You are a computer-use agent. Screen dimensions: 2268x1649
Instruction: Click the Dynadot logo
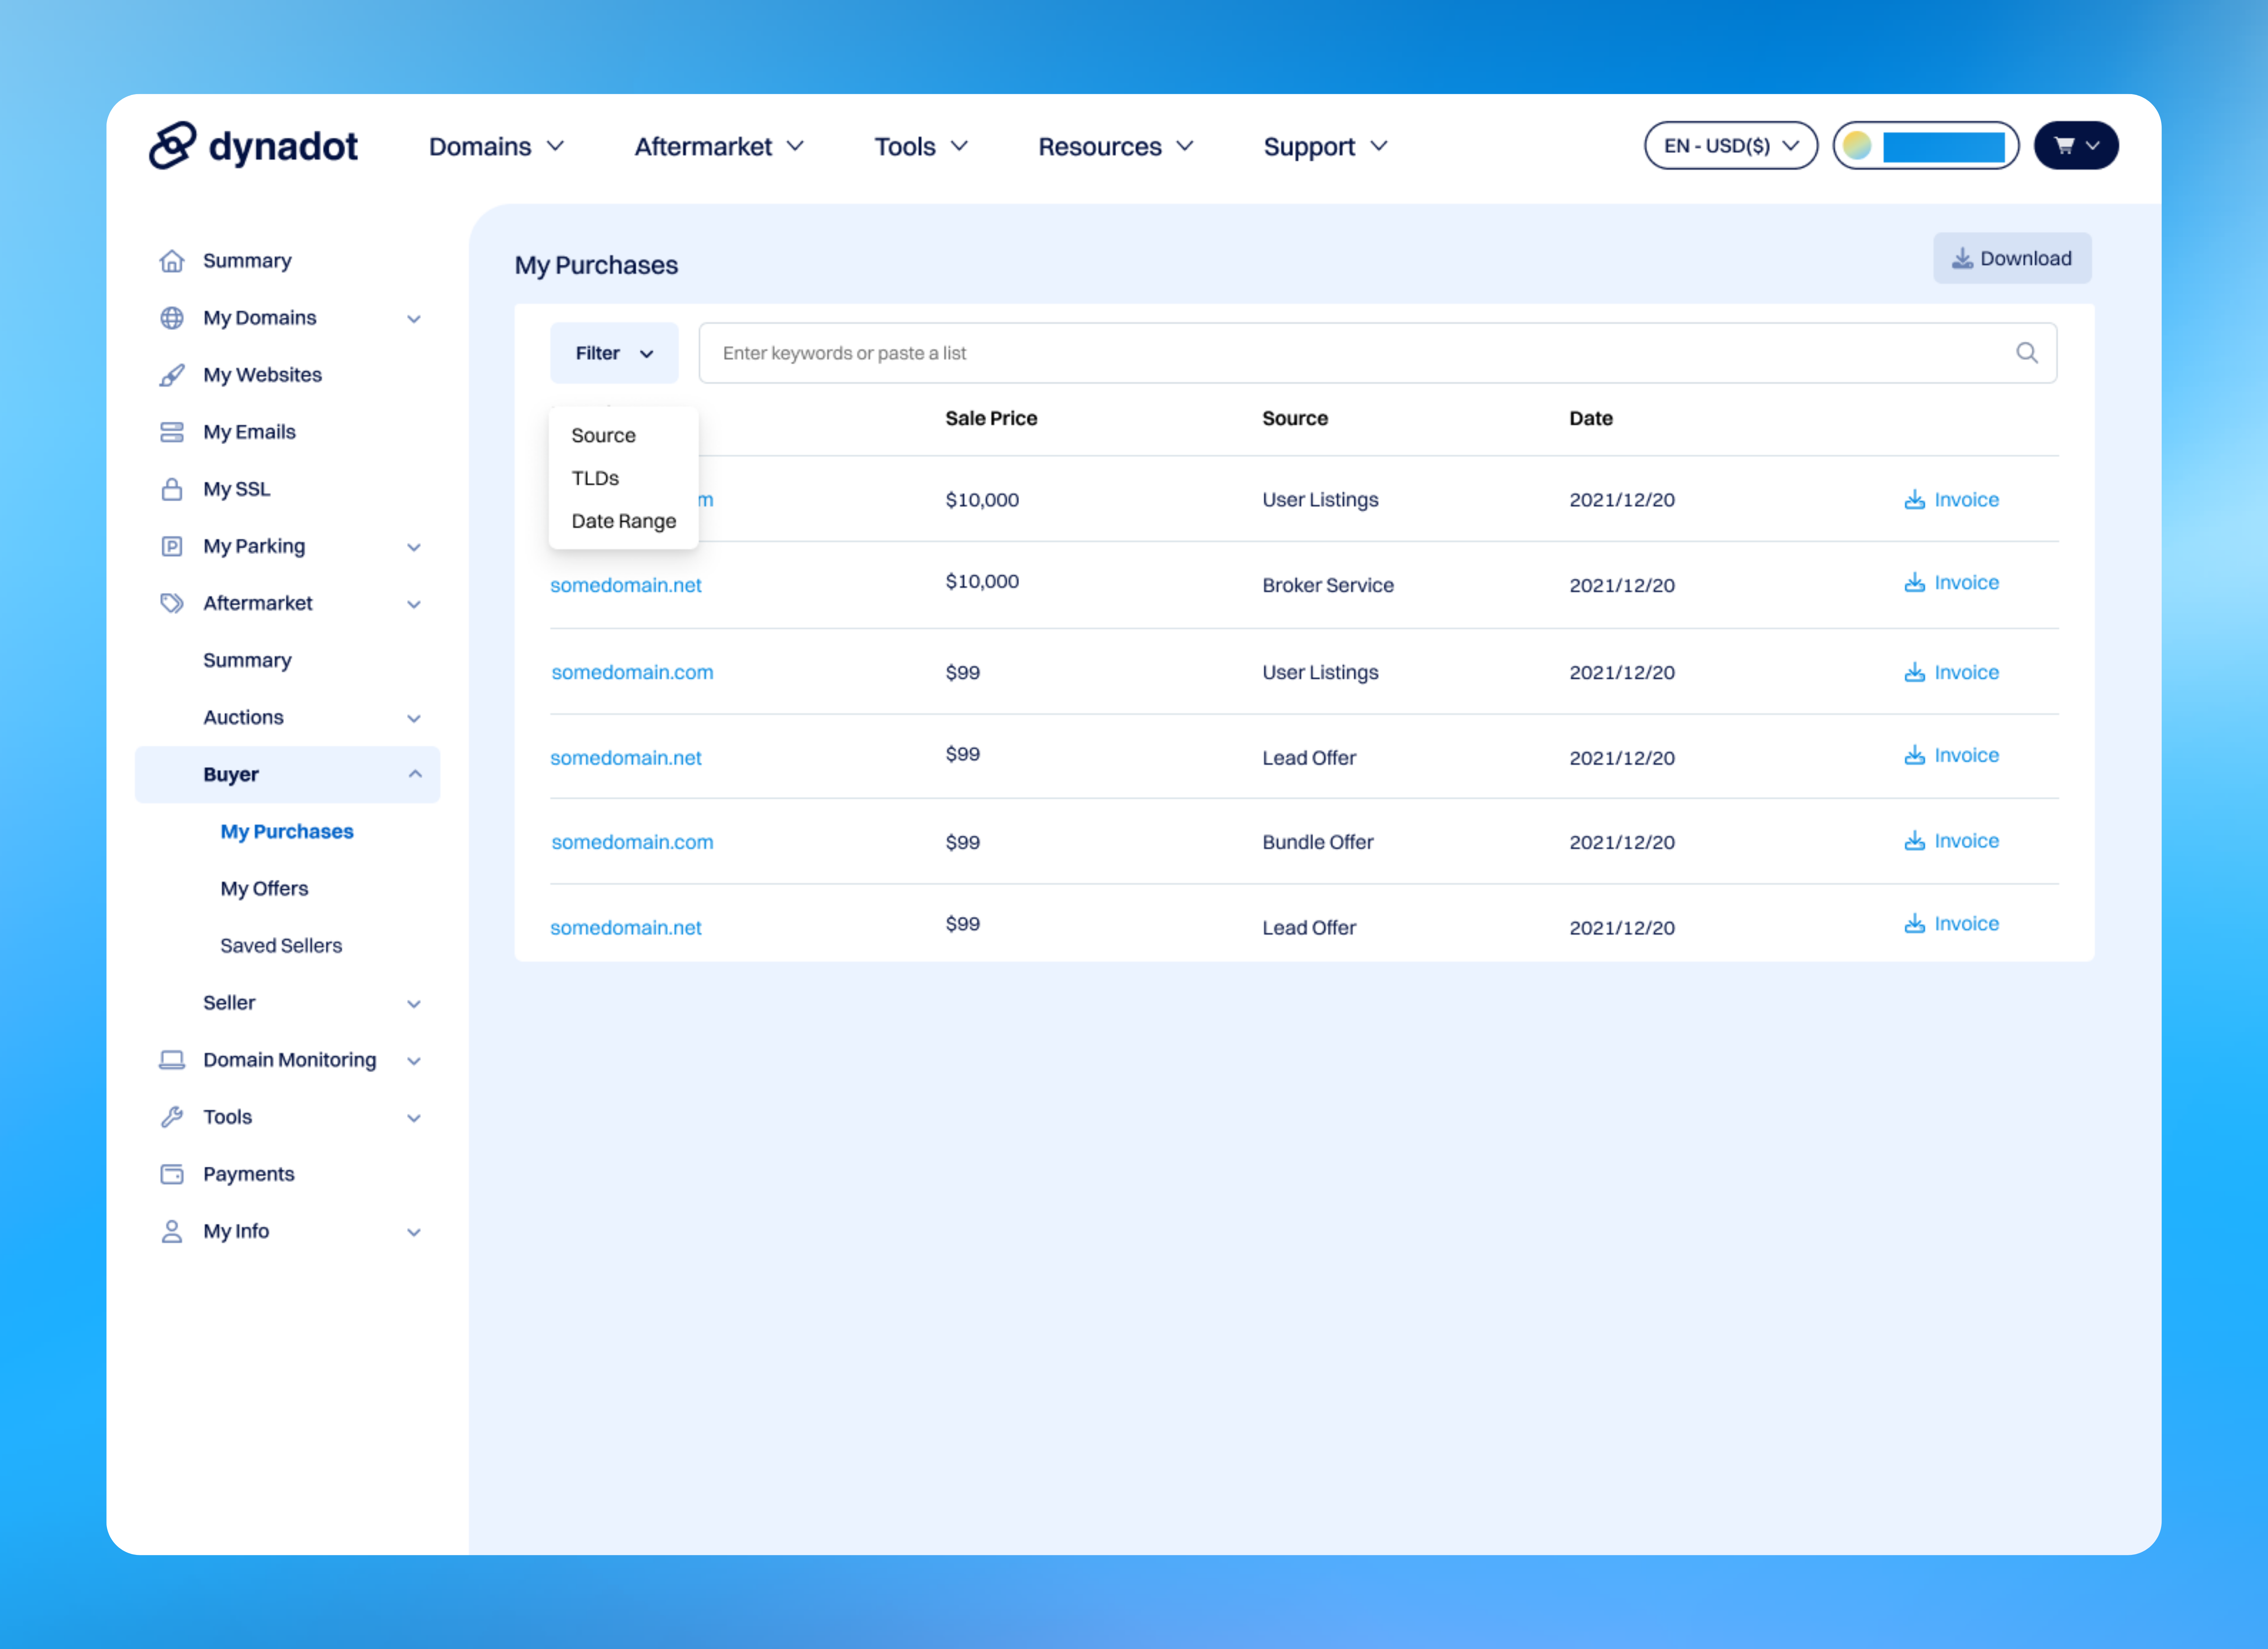pyautogui.click(x=253, y=146)
